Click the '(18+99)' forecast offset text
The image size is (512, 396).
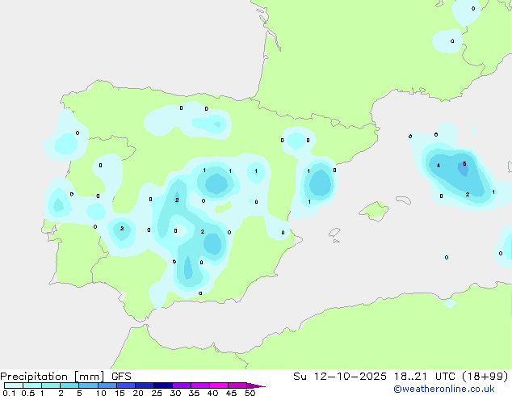click(x=485, y=377)
